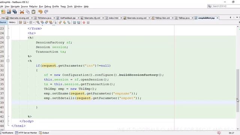This screenshot has width=240, height=135.
Task: Switch to the TblEmp.java tab
Action: [184, 18]
